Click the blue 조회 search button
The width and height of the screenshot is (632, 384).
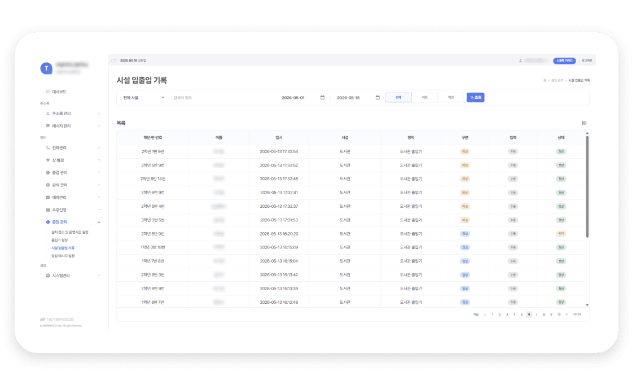point(476,98)
